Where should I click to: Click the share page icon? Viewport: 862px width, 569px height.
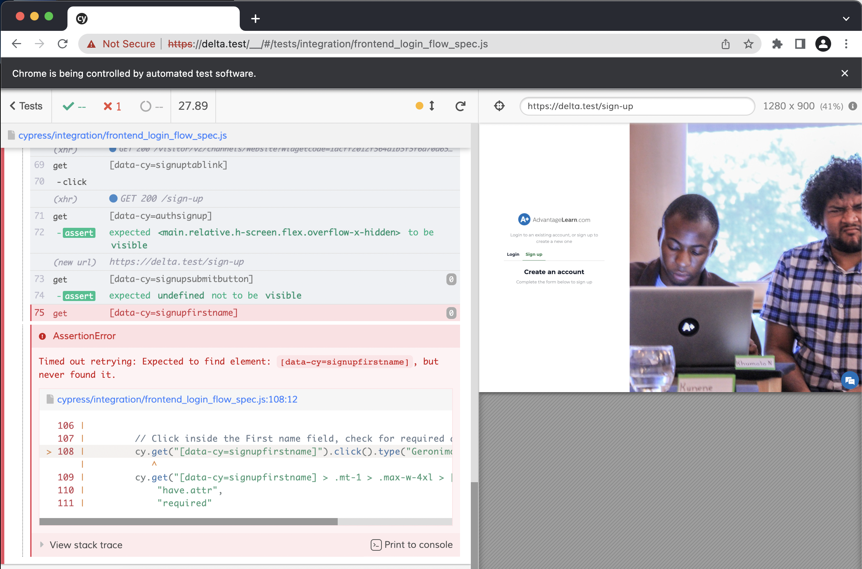click(x=725, y=44)
